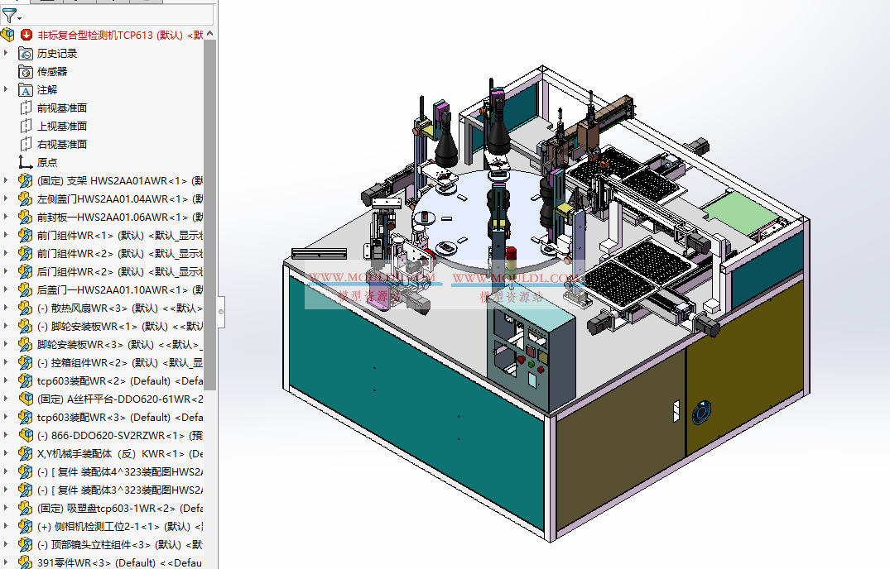Screen dimensions: 890x569
Task: Select the 前视基准面 plane icon
Action: (26, 108)
